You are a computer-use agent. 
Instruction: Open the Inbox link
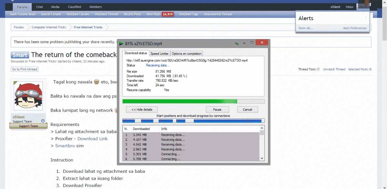tap(350, 7)
